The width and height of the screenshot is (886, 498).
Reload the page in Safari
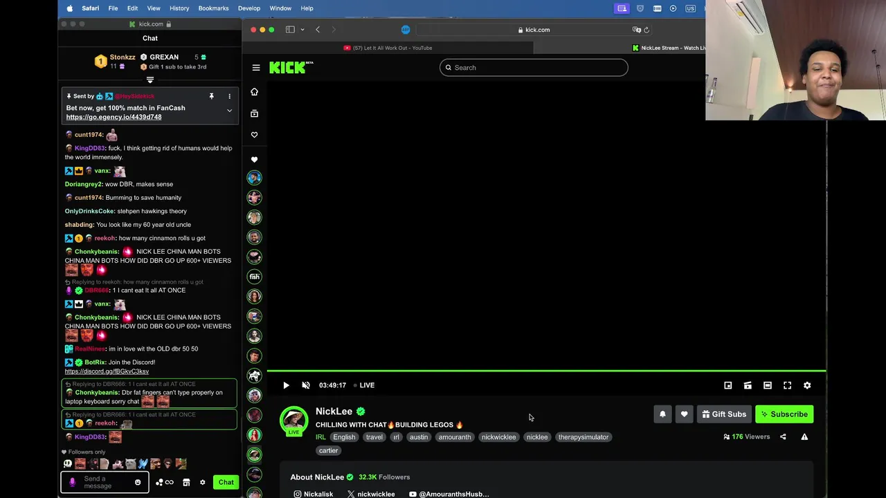(x=647, y=30)
